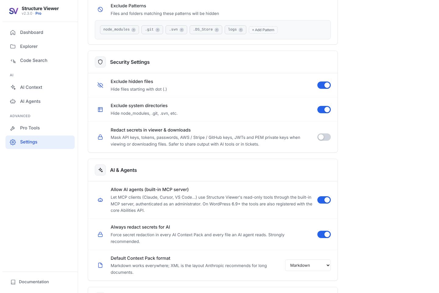
Task: Click the AI & Agents section sparkle icon
Action: (x=100, y=170)
